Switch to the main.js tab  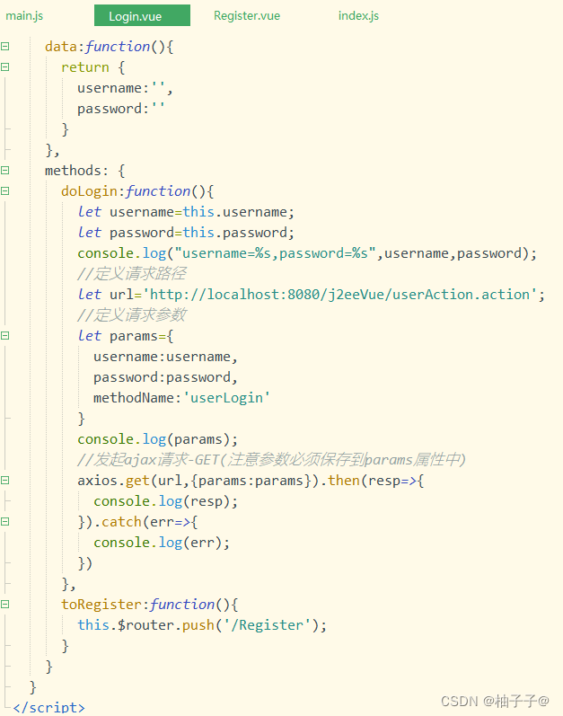point(24,16)
